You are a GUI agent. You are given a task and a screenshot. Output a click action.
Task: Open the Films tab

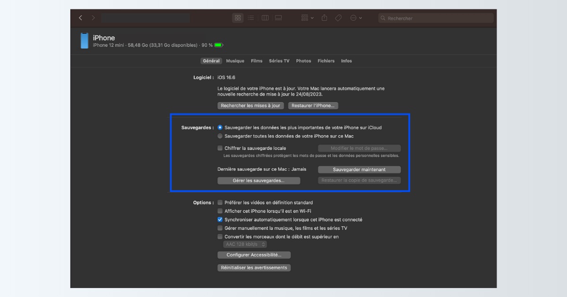click(x=257, y=61)
